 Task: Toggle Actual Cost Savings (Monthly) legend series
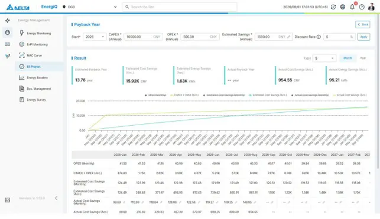pyautogui.click(x=310, y=95)
